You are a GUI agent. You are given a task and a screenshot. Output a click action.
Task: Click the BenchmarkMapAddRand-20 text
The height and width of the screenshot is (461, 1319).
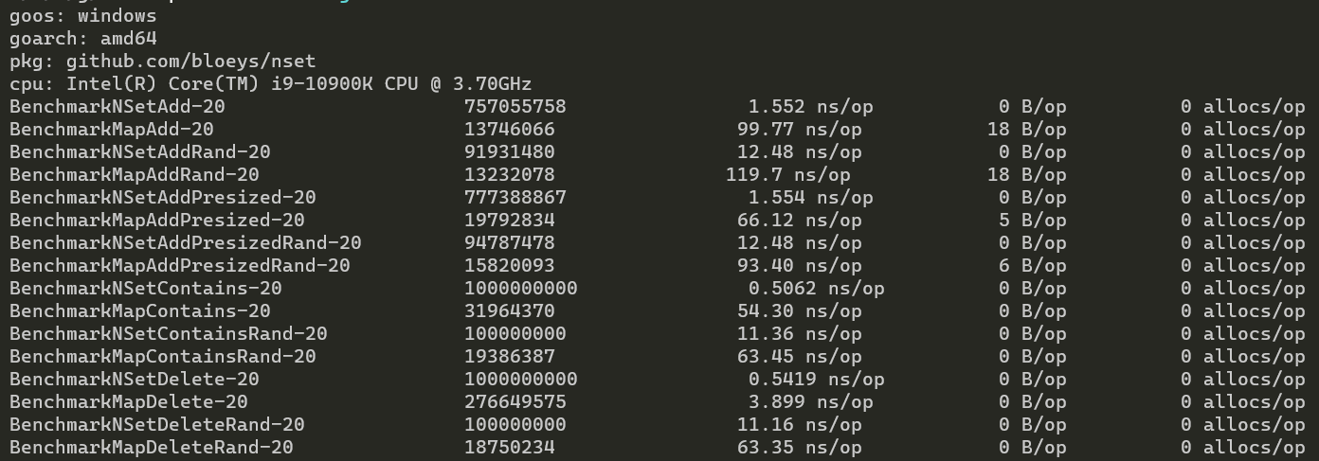tap(135, 175)
